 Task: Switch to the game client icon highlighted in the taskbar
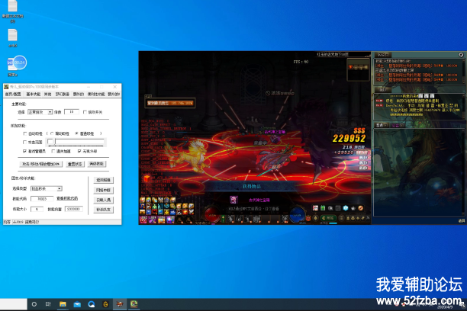point(120,304)
